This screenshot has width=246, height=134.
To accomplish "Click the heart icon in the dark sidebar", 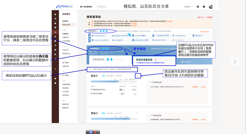I will (55, 79).
